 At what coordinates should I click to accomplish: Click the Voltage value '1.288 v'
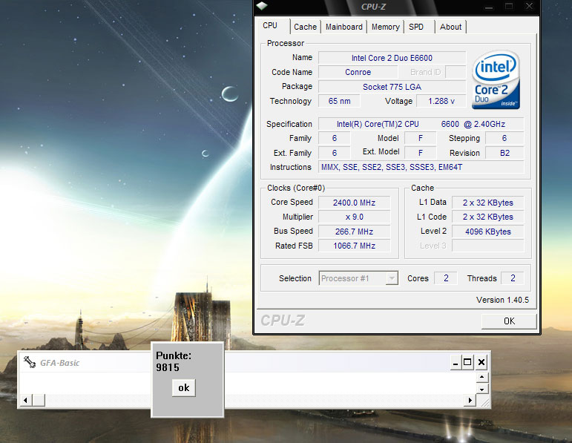(x=441, y=101)
